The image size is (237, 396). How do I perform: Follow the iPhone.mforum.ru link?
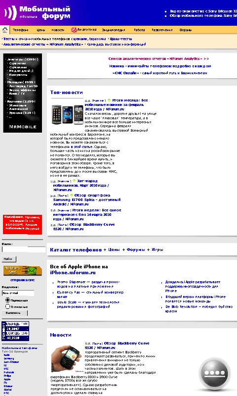click(73, 273)
